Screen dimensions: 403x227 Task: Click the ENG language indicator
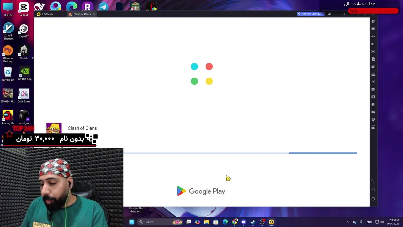(x=369, y=222)
